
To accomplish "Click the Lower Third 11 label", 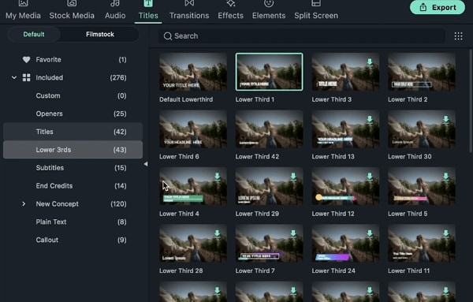I will (x=408, y=270).
